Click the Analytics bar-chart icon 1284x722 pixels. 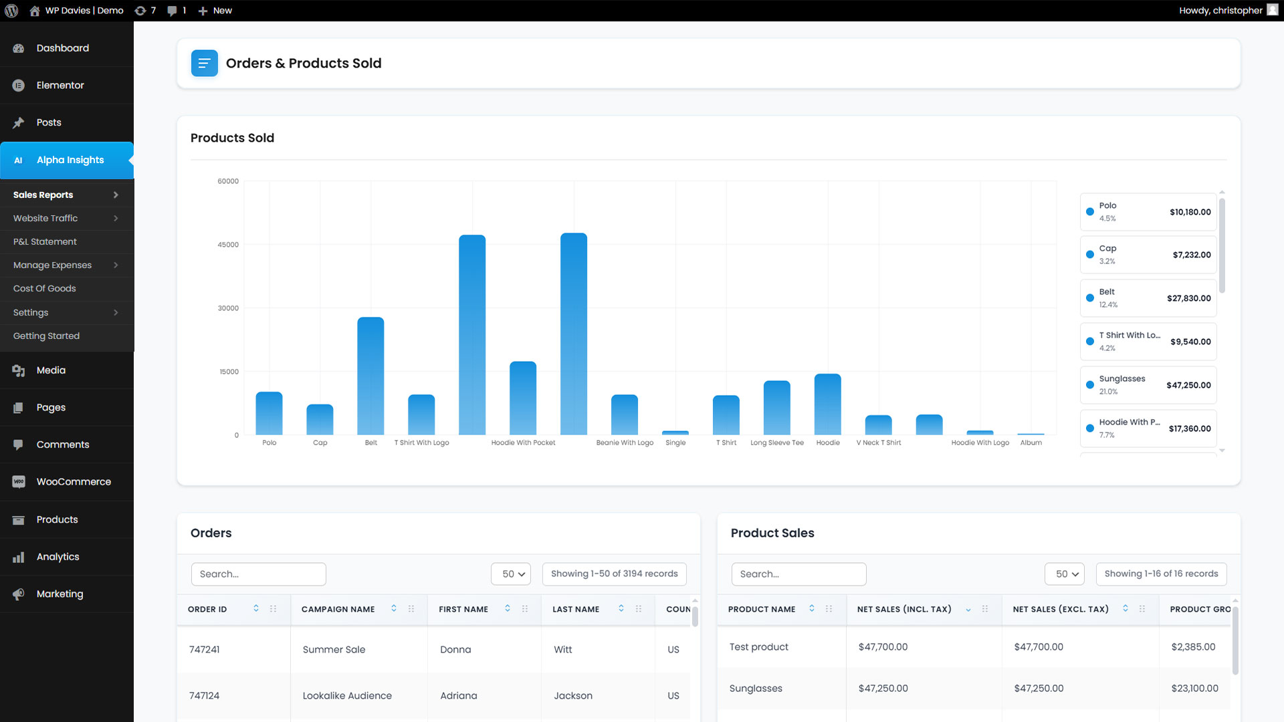pos(19,557)
